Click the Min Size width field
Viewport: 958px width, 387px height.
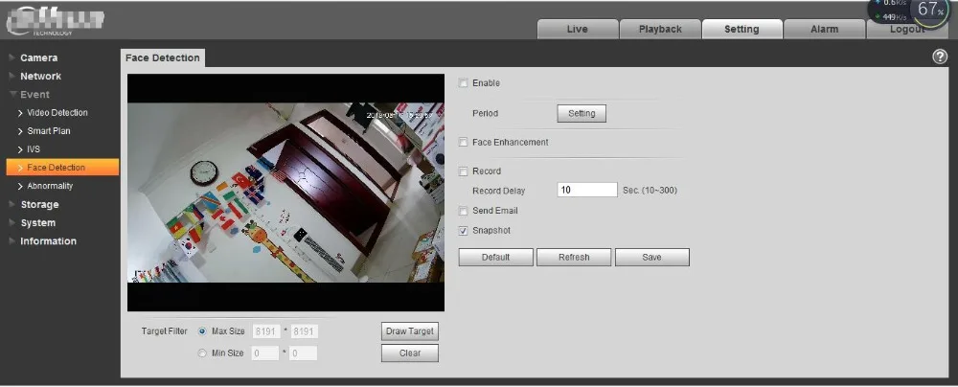pos(265,353)
